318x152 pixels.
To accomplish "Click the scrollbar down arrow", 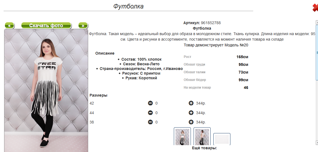I will click(317, 142).
